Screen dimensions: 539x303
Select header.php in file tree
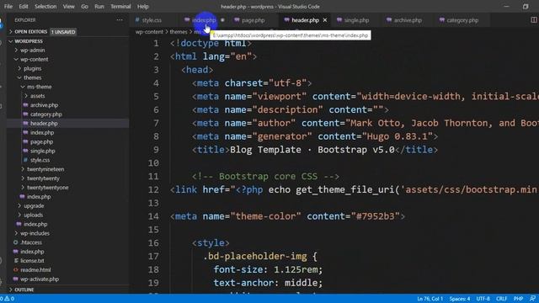tap(44, 124)
